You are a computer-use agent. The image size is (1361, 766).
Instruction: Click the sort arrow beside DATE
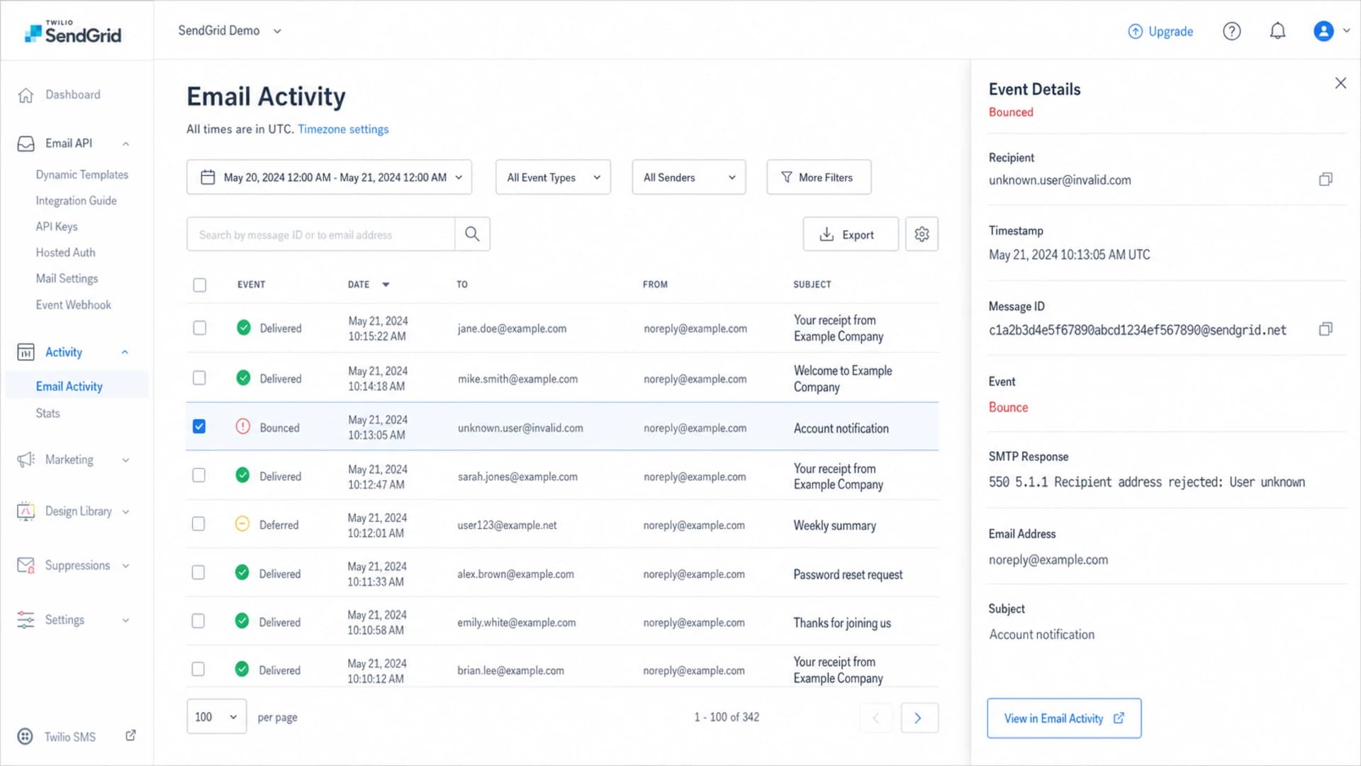coord(386,284)
